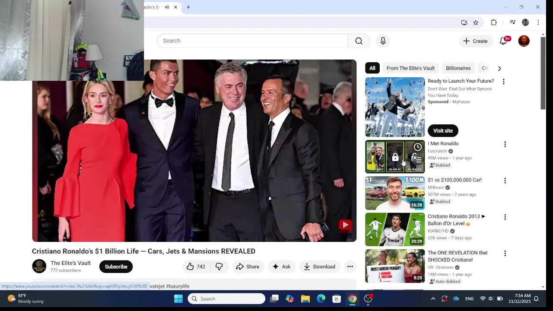This screenshot has height=311, width=553.
Task: Click the YouTube search magnifier button
Action: click(x=359, y=41)
